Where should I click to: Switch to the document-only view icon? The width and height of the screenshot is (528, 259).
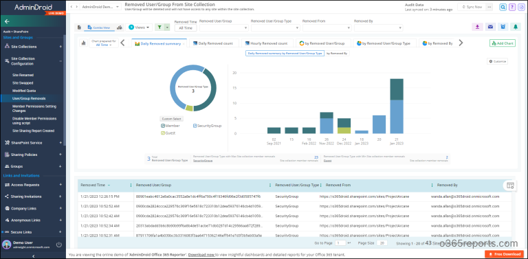[80, 27]
